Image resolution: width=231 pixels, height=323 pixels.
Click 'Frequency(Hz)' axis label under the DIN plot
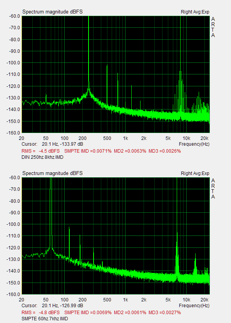pos(194,144)
